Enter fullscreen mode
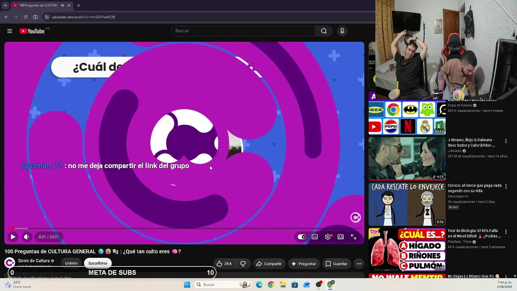The width and height of the screenshot is (517, 291). 353,237
